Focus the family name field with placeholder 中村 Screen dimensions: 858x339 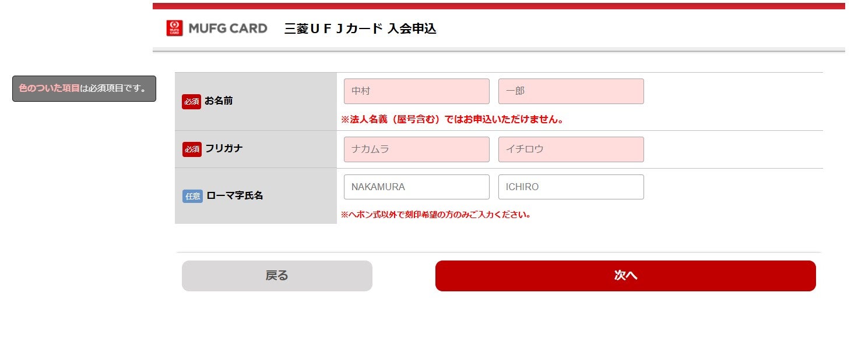pyautogui.click(x=416, y=91)
